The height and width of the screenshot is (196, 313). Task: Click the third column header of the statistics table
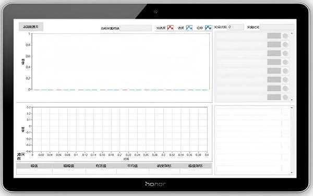coord(101,166)
